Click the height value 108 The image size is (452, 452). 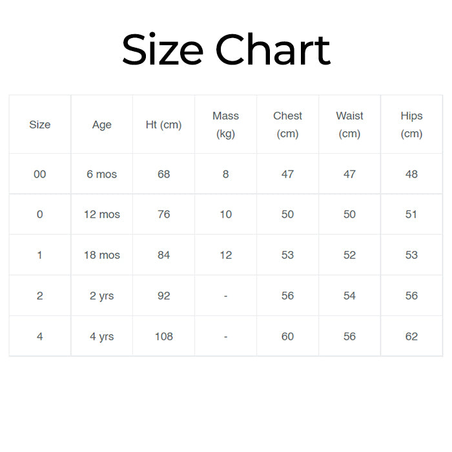coord(164,336)
